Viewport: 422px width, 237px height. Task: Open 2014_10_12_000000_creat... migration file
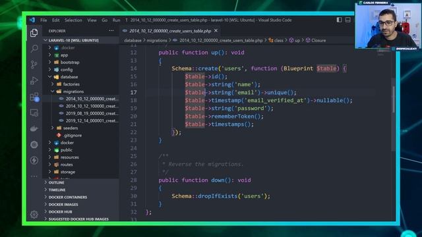pyautogui.click(x=80, y=99)
